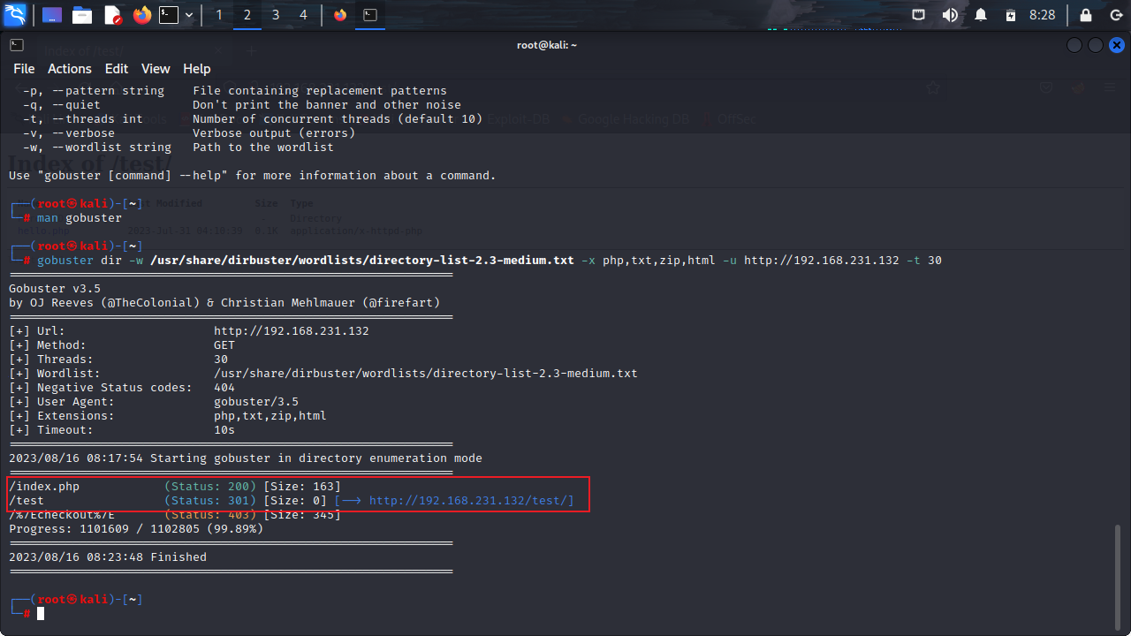Click the '-w, --wordlist string' option line
The height and width of the screenshot is (636, 1131).
pos(178,148)
